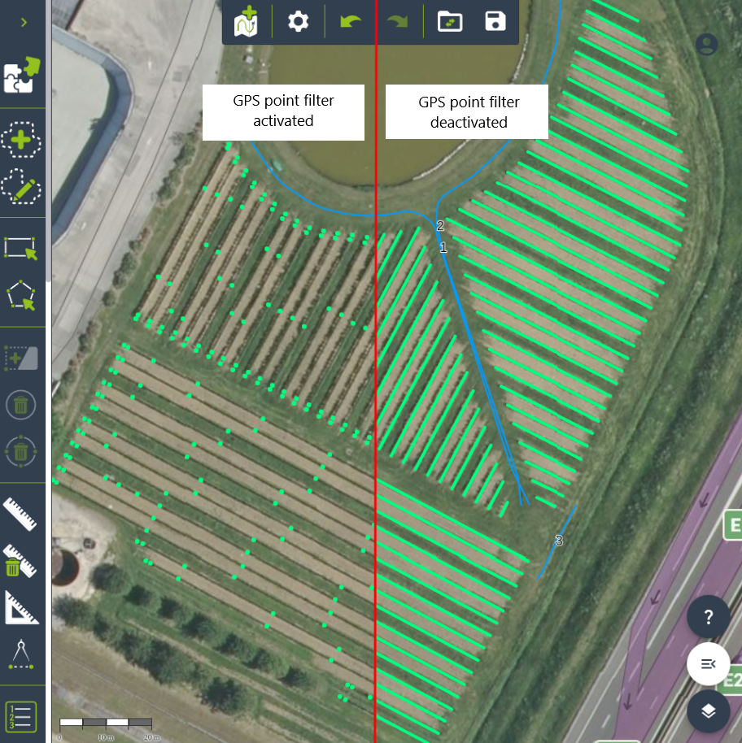The image size is (742, 743).
Task: Open the numbered list panel
Action: pos(22,717)
